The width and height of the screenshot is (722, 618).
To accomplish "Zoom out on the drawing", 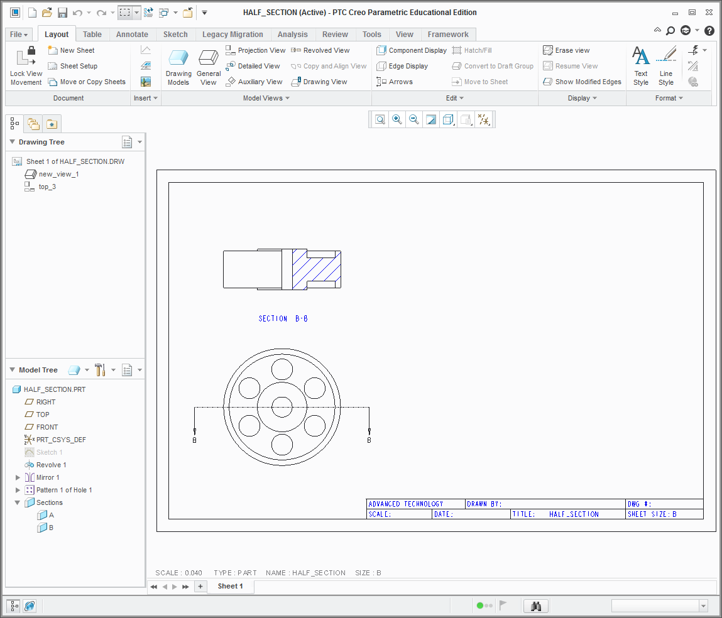I will [414, 119].
